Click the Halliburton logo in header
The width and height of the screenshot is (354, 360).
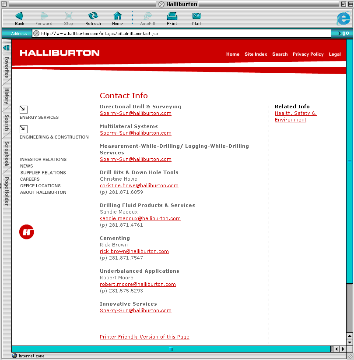(60, 53)
